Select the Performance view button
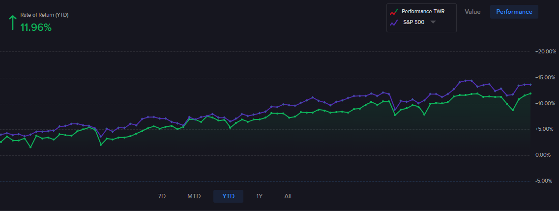559x211 pixels. pos(514,12)
